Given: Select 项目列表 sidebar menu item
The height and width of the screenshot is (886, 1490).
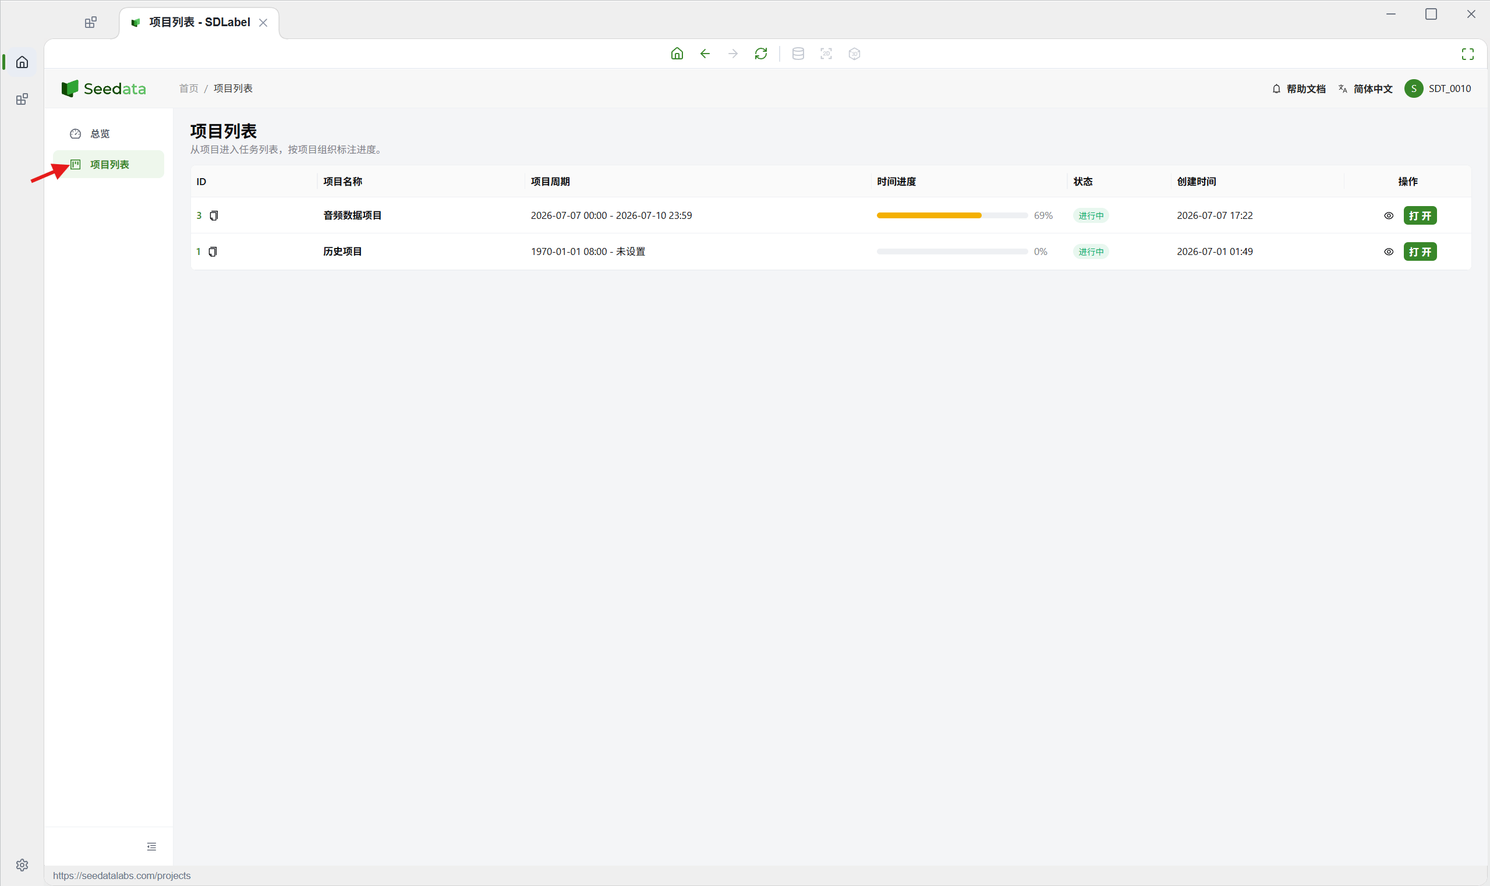Looking at the screenshot, I should [108, 164].
